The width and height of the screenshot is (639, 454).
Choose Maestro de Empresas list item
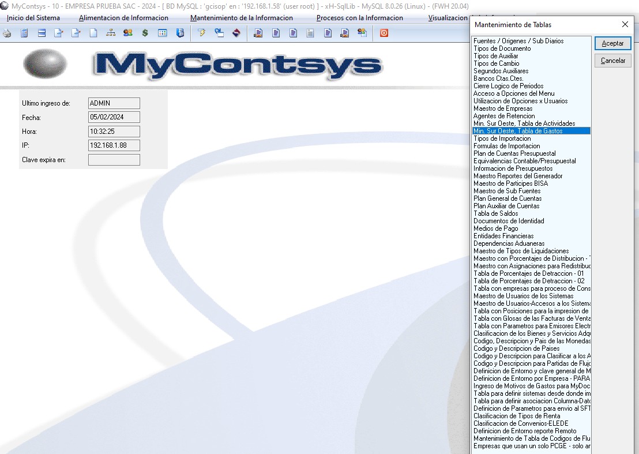pos(503,108)
